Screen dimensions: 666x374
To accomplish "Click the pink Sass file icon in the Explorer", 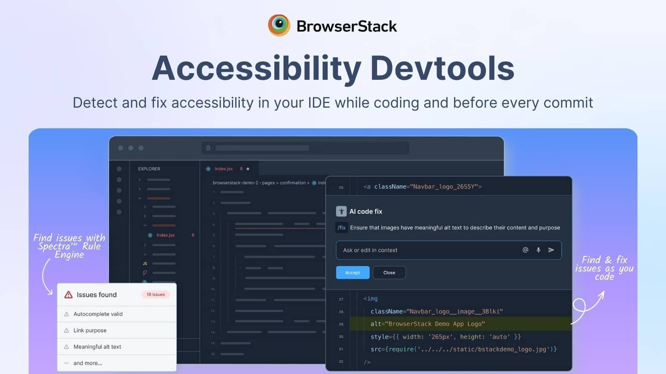I will click(x=144, y=272).
